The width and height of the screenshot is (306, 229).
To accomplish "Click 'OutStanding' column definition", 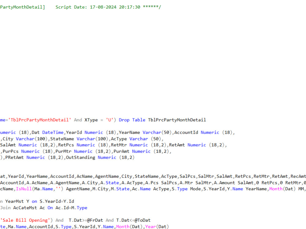I will point(80,158).
